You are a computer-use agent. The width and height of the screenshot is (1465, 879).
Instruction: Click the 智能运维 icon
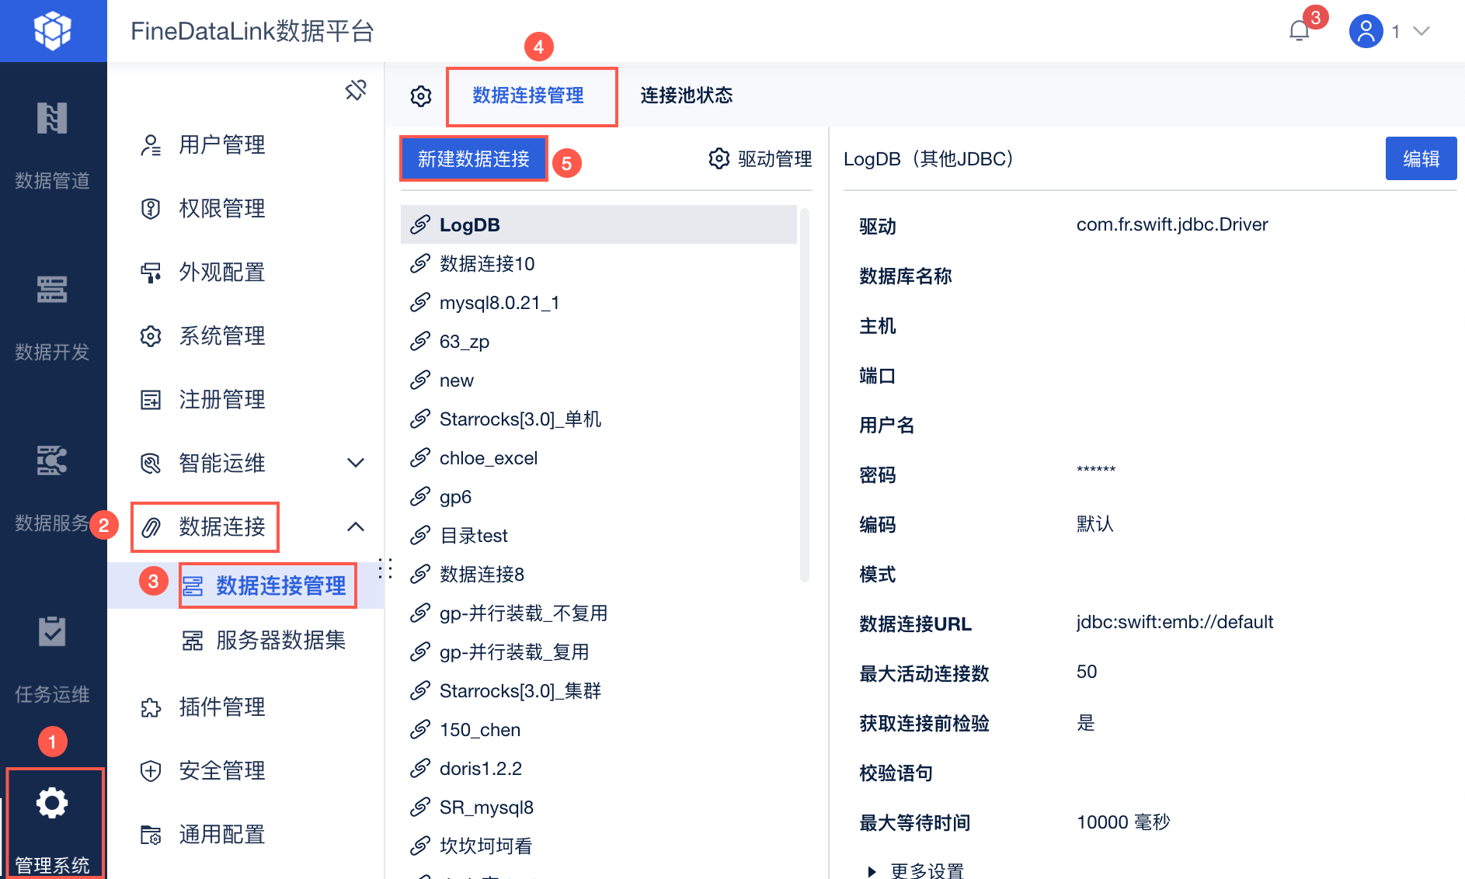click(x=151, y=464)
